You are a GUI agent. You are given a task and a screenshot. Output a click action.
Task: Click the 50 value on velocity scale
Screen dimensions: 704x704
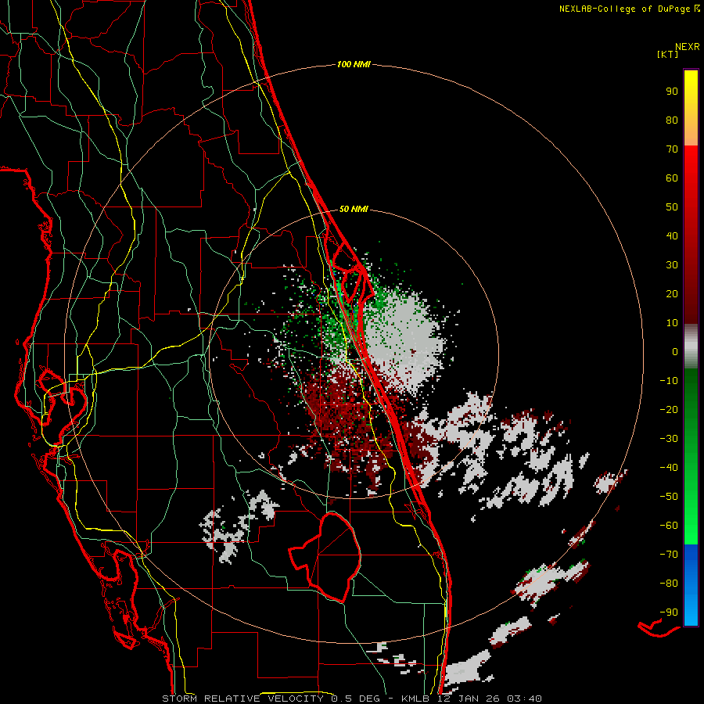[672, 207]
